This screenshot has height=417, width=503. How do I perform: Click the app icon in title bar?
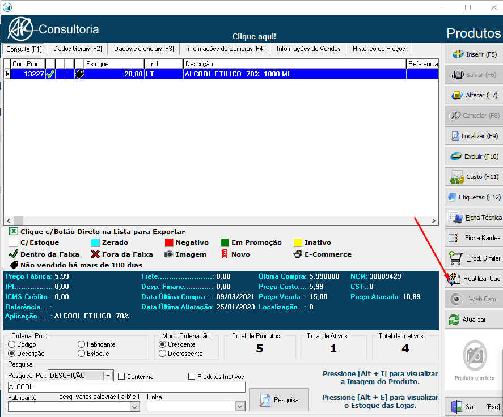coord(7,7)
